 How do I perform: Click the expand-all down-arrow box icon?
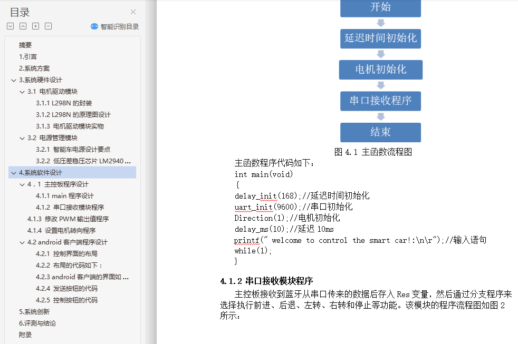pyautogui.click(x=10, y=26)
